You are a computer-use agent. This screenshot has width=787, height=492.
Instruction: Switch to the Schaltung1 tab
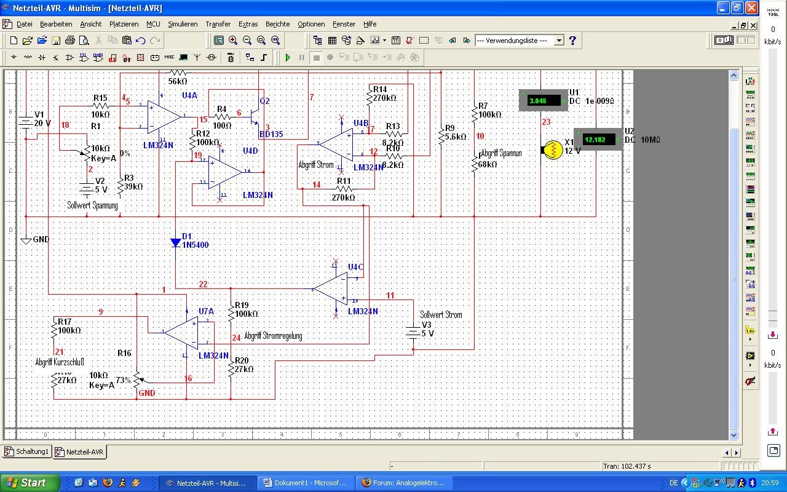(x=26, y=451)
